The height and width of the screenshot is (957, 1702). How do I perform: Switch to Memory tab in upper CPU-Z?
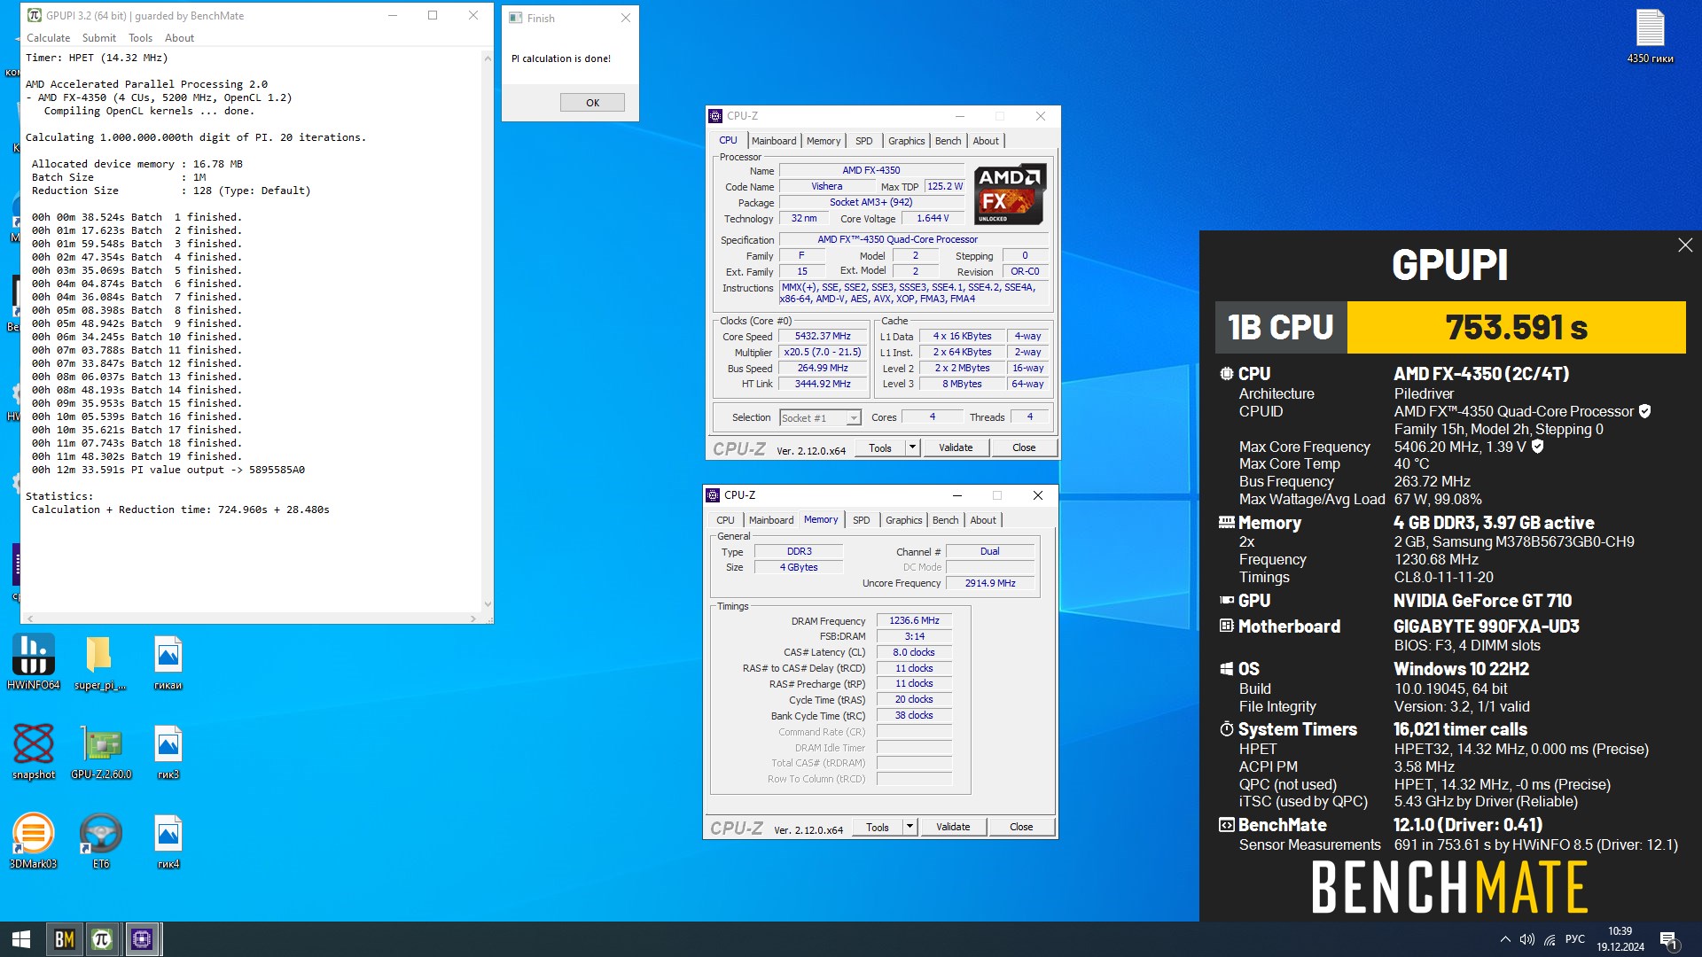tap(824, 141)
